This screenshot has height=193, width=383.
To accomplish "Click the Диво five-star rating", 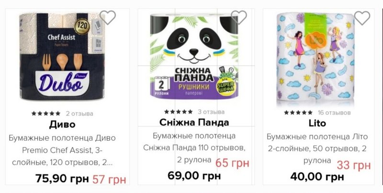I will tap(46, 114).
